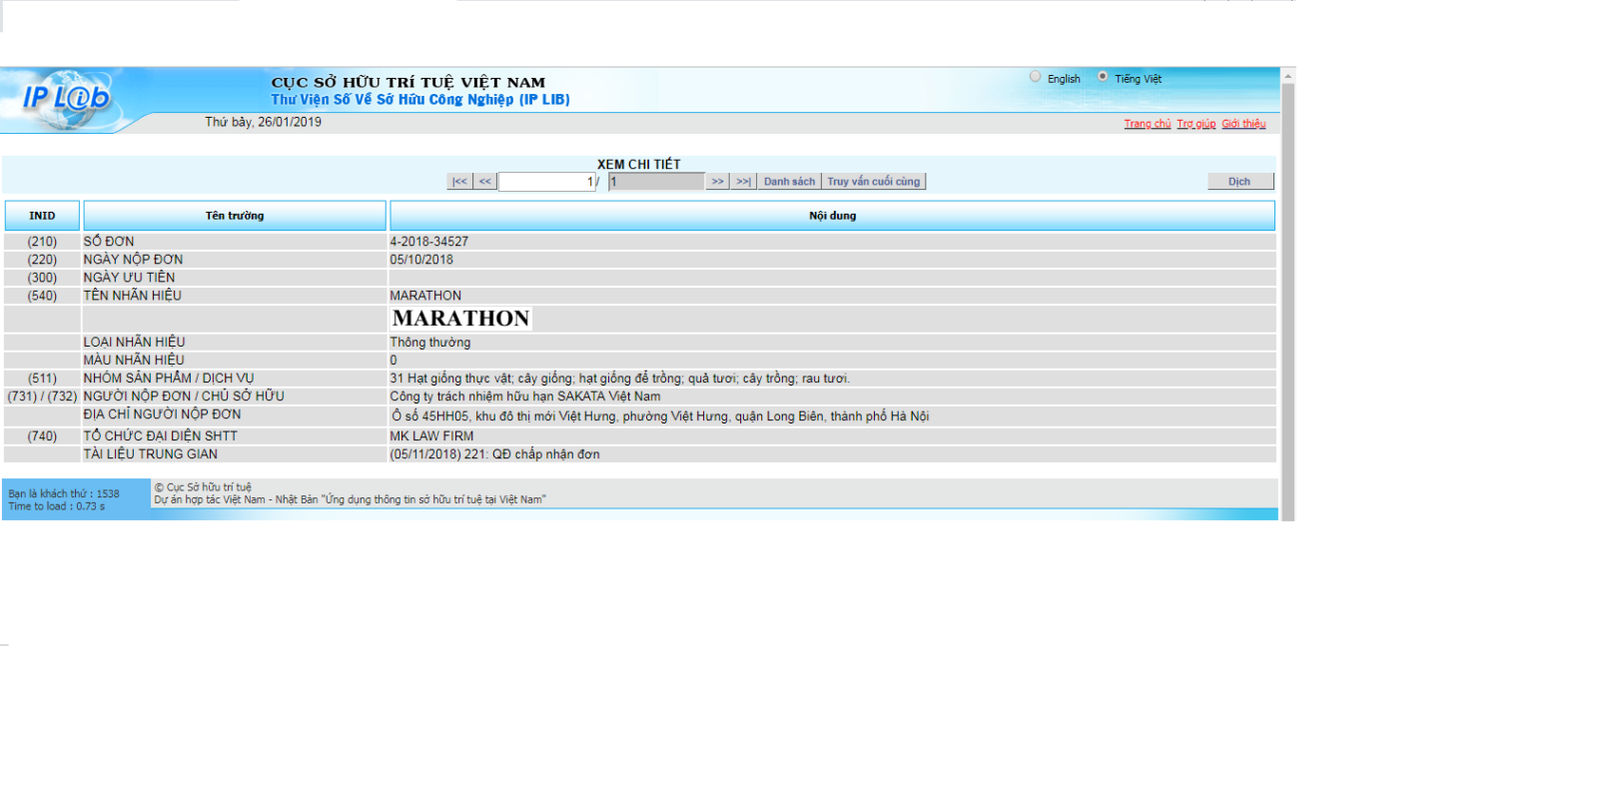Click the trademark color value 0
Image resolution: width=1598 pixels, height=807 pixels.
pyautogui.click(x=394, y=361)
